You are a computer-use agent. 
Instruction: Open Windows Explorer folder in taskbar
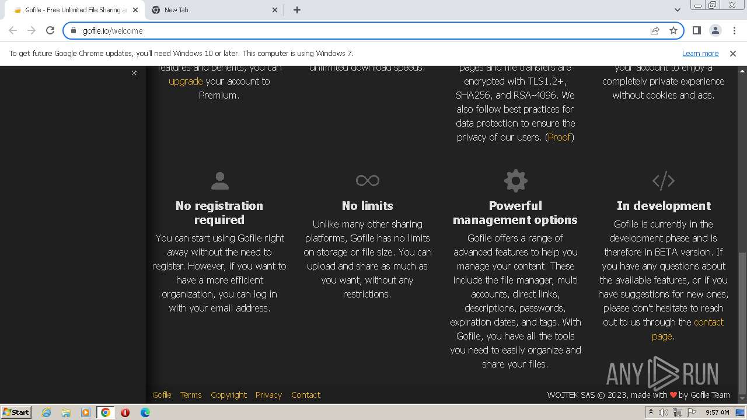[x=66, y=412]
